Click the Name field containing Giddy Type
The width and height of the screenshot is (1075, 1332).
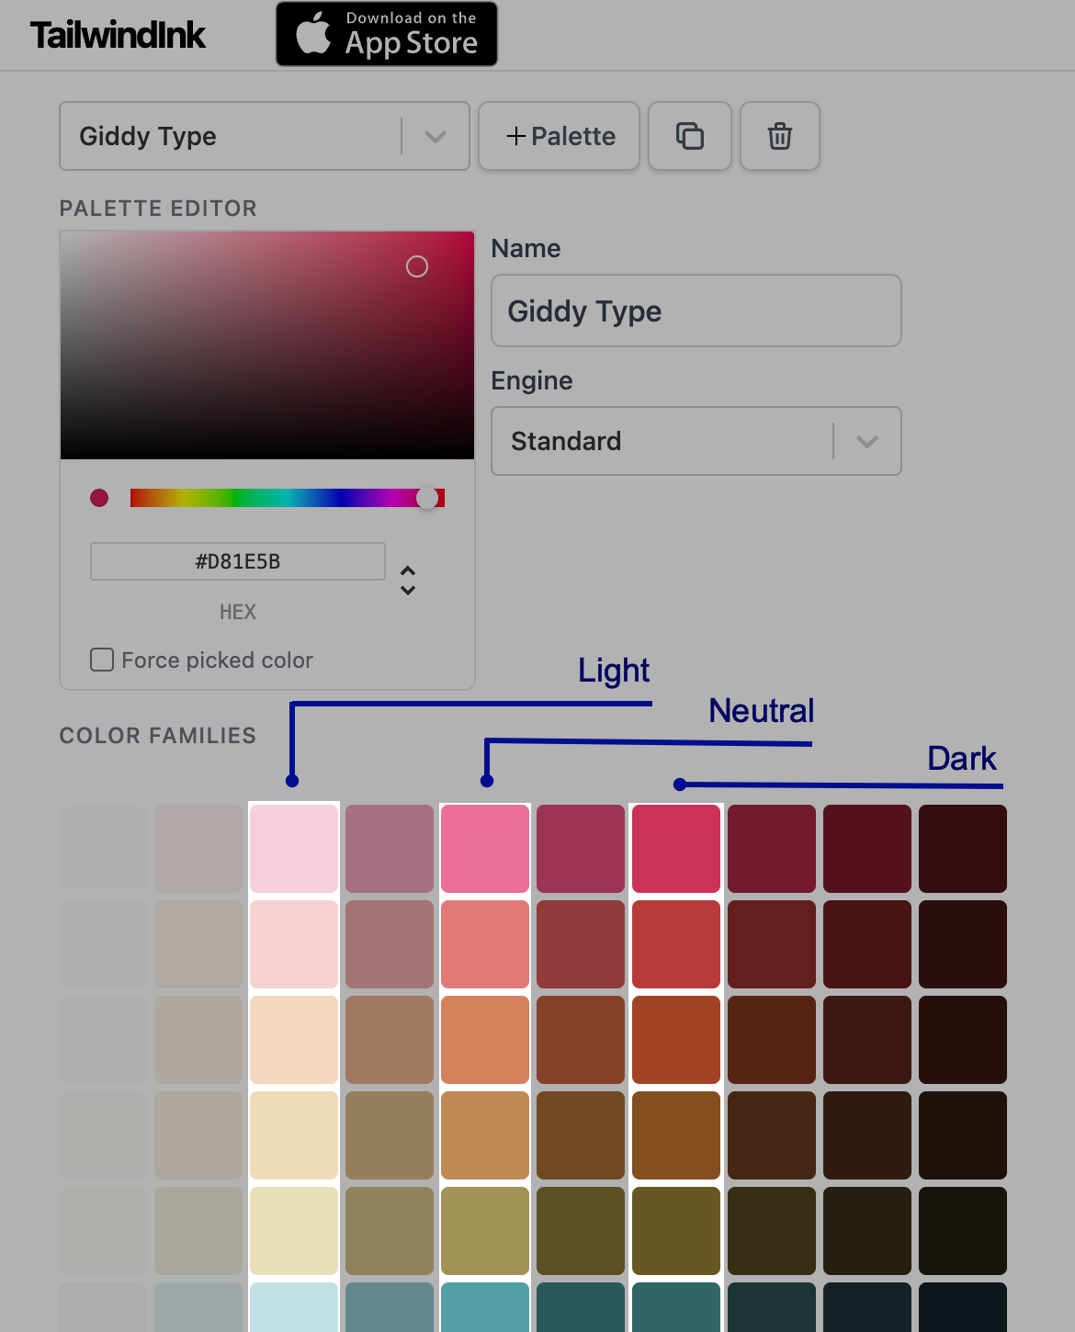pyautogui.click(x=696, y=310)
